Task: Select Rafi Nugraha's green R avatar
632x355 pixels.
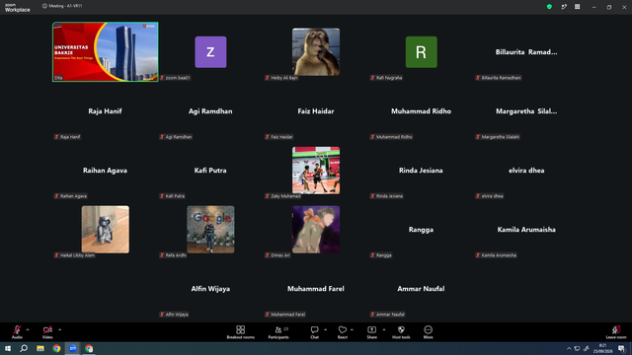Action: (x=422, y=52)
